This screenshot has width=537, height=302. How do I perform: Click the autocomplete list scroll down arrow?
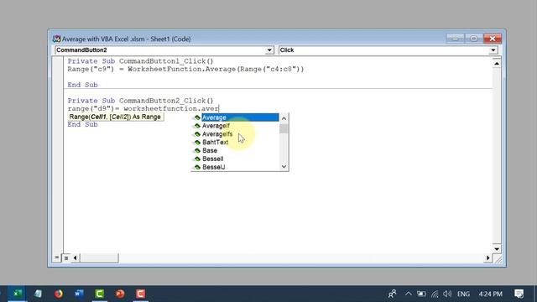click(284, 166)
